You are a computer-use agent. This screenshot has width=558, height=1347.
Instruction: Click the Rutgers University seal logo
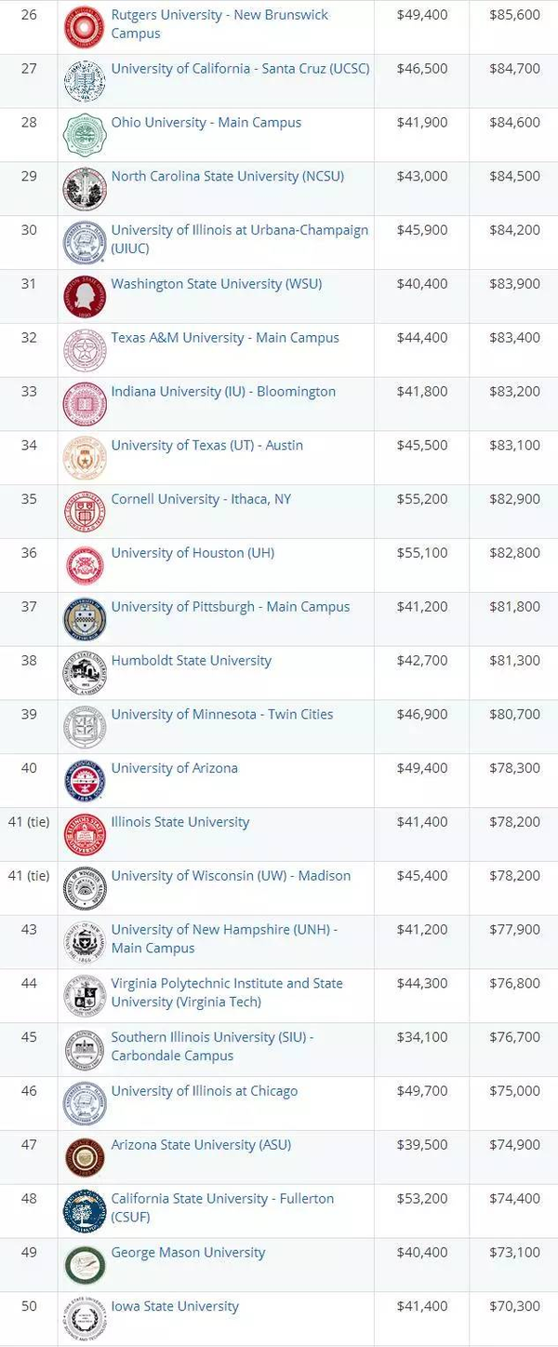coord(85,27)
